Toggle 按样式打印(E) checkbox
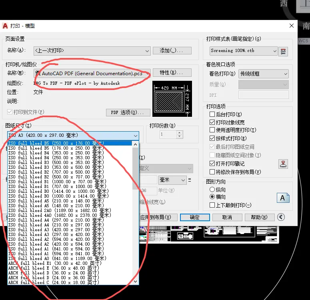This screenshot has height=300, width=310. pyautogui.click(x=212, y=138)
